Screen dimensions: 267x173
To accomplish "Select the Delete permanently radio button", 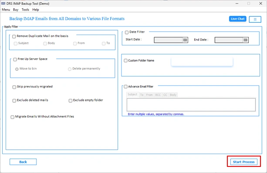I will (x=70, y=69).
